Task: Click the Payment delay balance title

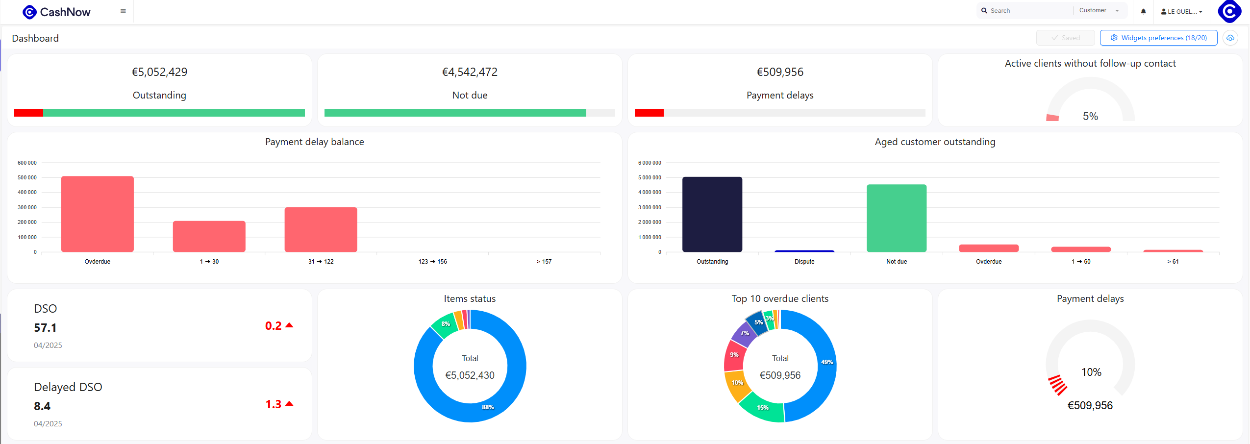Action: pyautogui.click(x=315, y=142)
